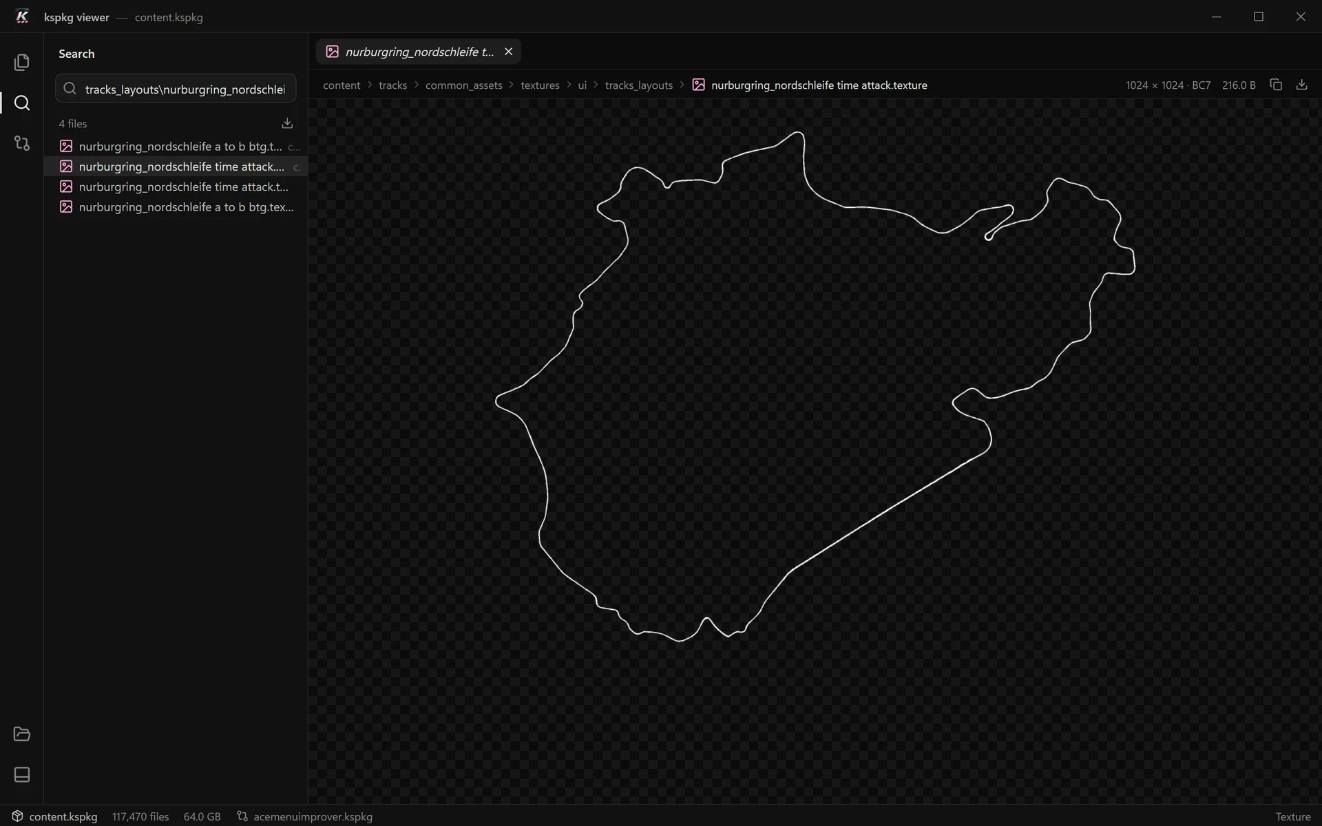The image size is (1322, 826).
Task: Close the nurburgring_nordschleife tab
Action: click(x=508, y=52)
